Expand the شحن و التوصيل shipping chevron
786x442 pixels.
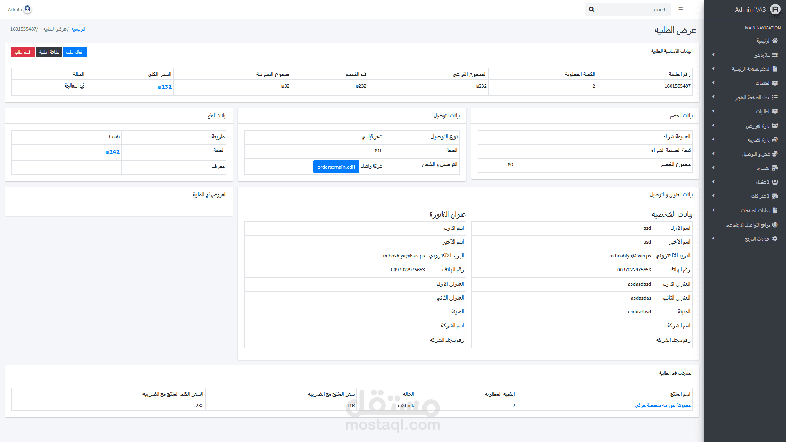click(x=713, y=154)
